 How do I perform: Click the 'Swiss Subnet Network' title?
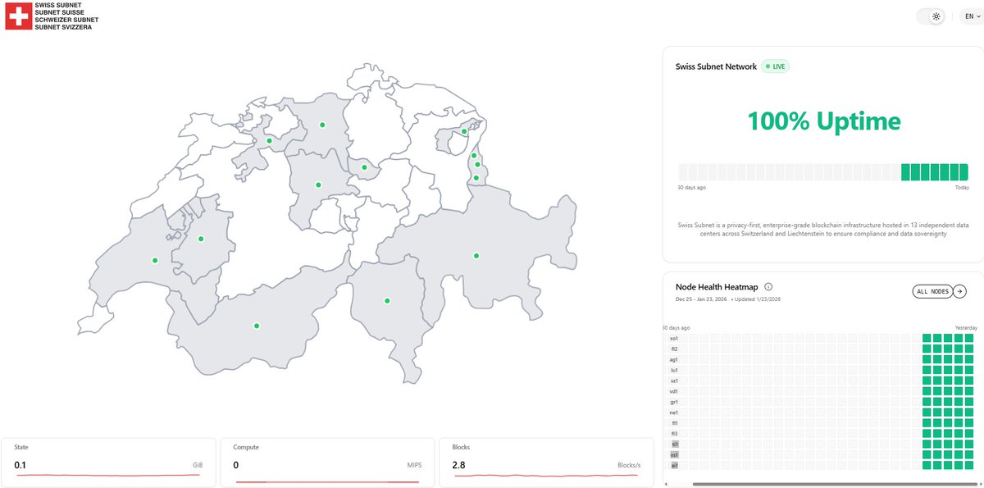tap(716, 66)
